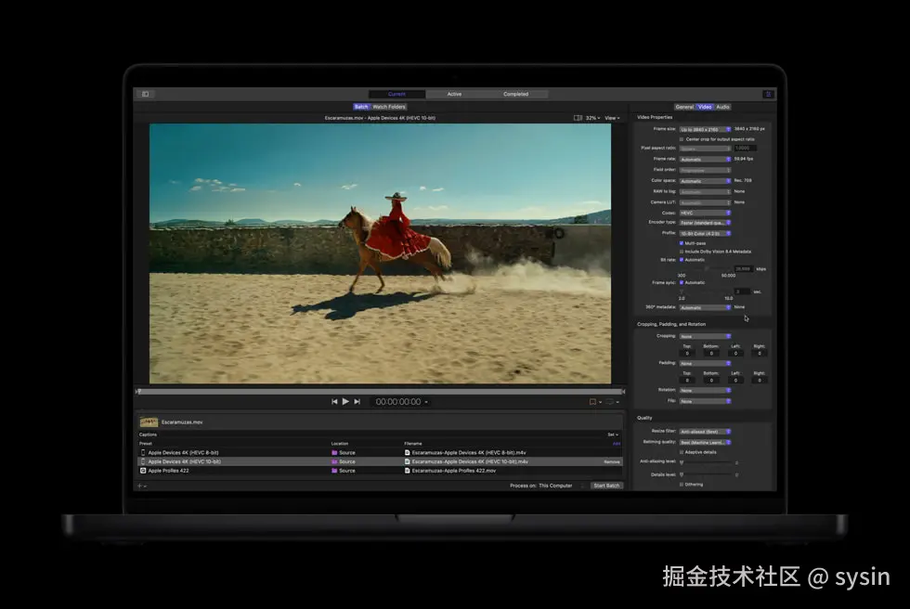This screenshot has height=609, width=910.
Task: Enable Include Dolby Vision 8.4 Metadata
Action: pos(682,252)
